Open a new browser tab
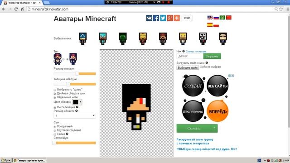Screen dimensions: 290x163 pos(46,3)
